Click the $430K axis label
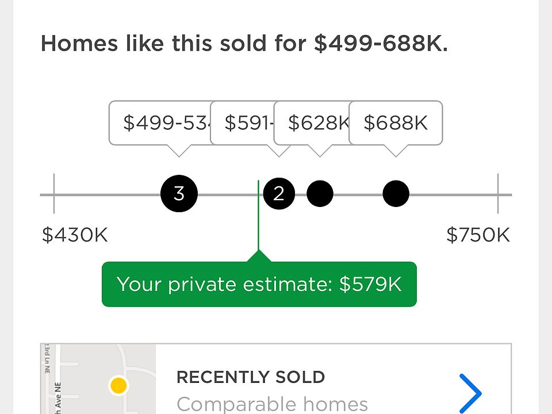552x414 pixels. pyautogui.click(x=75, y=235)
